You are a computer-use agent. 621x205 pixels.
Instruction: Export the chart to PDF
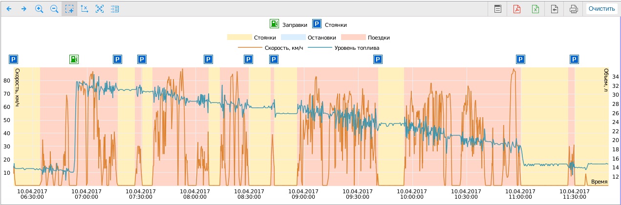pos(516,9)
